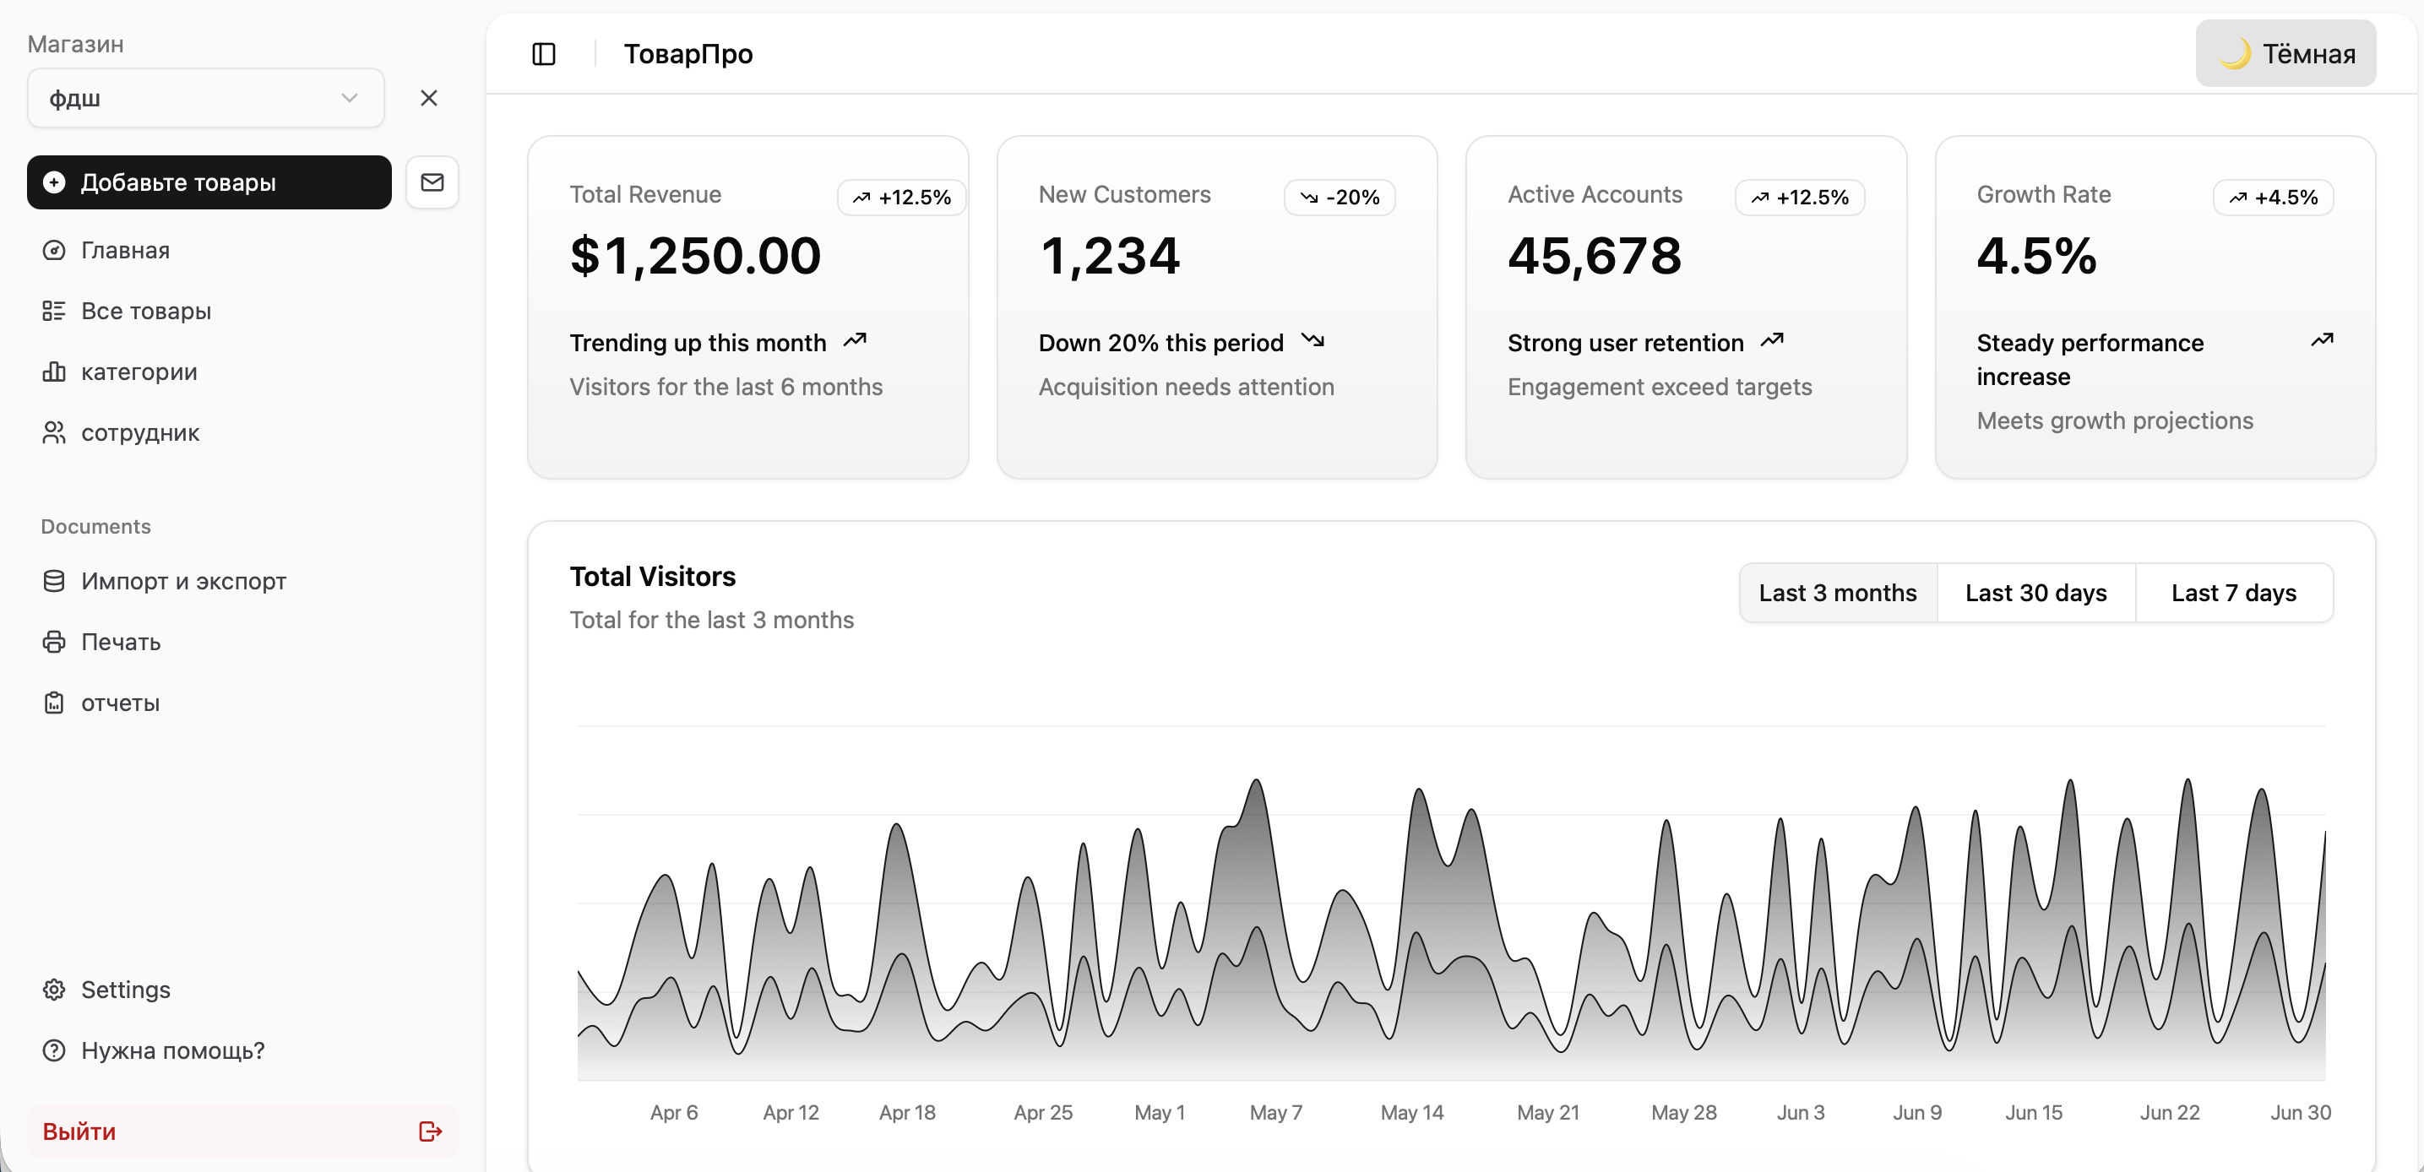The image size is (2424, 1172).
Task: Open Все товары menu item
Action: 146,312
